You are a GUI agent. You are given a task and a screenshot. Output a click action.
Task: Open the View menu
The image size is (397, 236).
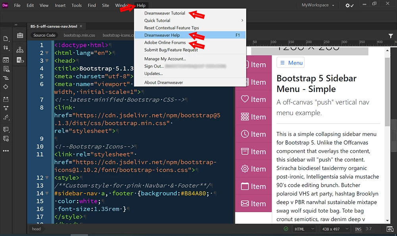coord(44,5)
